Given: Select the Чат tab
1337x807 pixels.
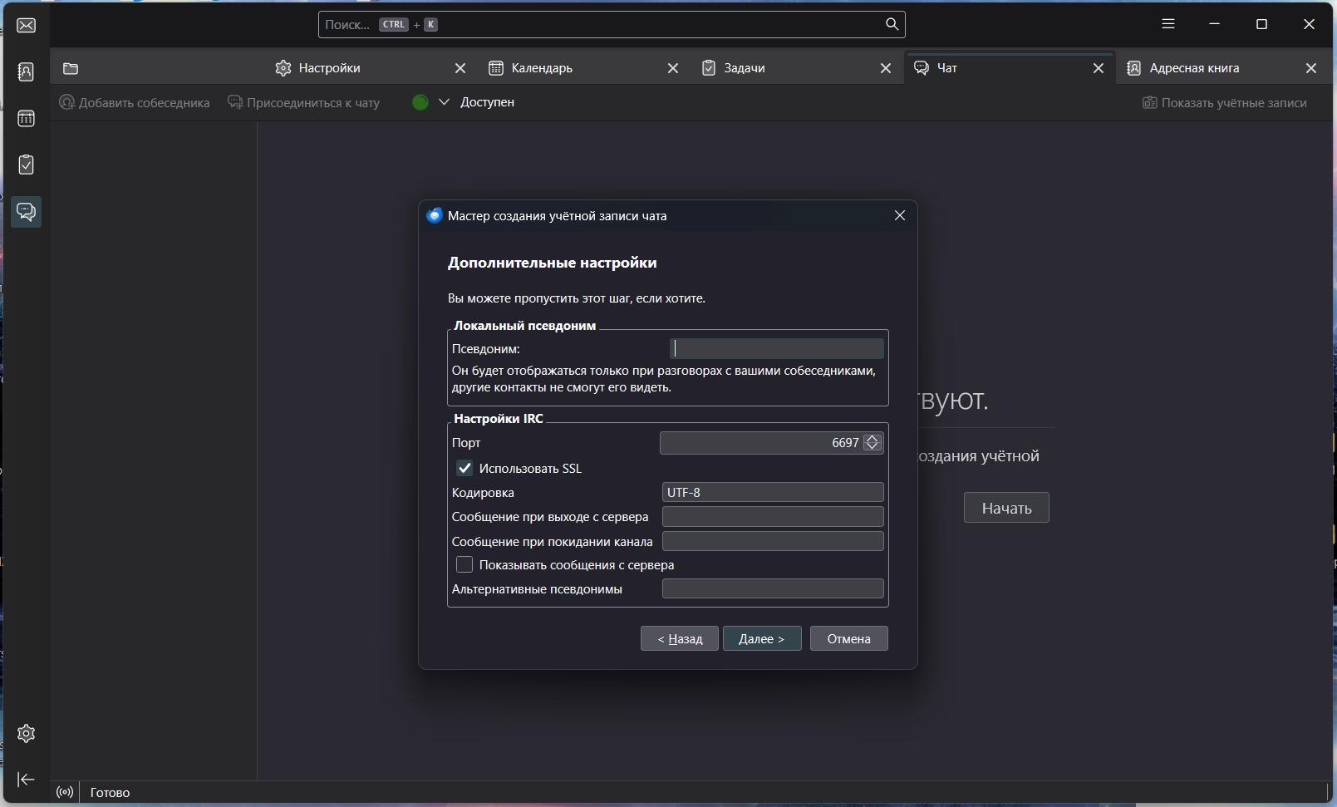Looking at the screenshot, I should click(x=1009, y=68).
